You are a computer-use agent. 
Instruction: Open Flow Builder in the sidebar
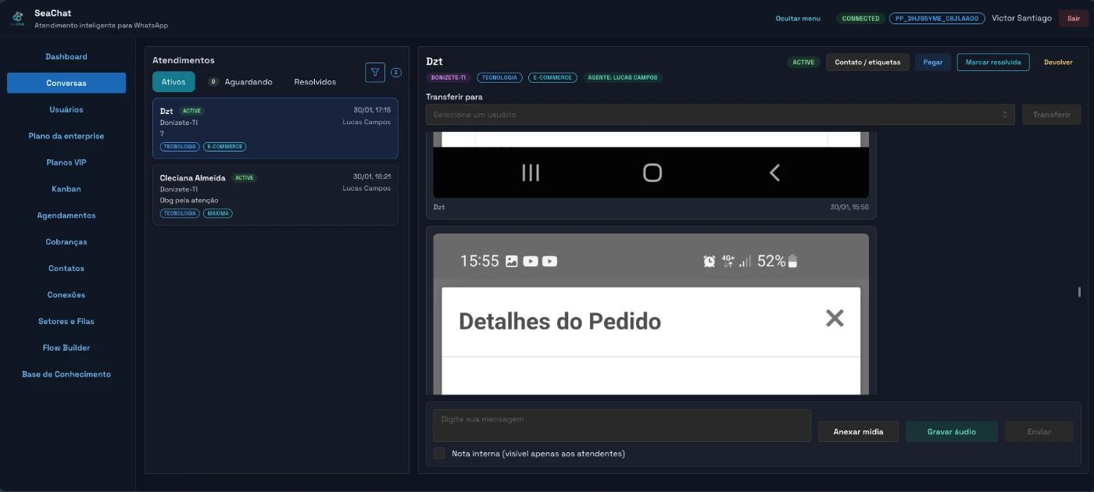click(66, 348)
